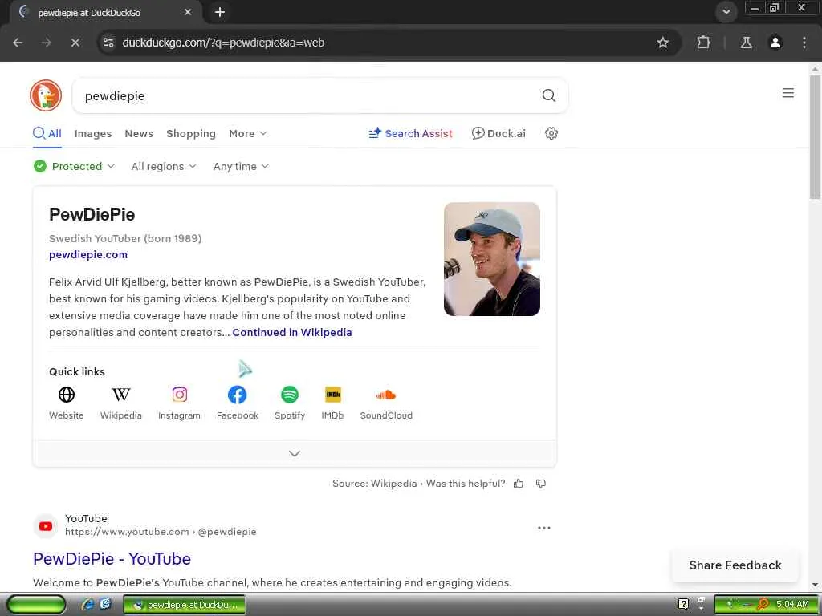
Task: Click the search magnifier icon in search box
Action: (x=548, y=95)
